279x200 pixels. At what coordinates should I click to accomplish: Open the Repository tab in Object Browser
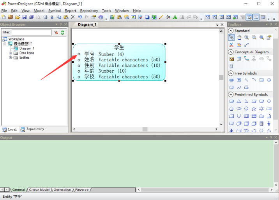[x=33, y=129]
